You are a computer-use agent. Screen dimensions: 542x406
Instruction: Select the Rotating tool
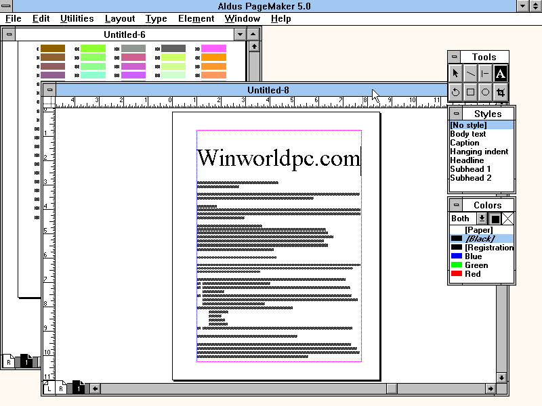click(x=455, y=92)
